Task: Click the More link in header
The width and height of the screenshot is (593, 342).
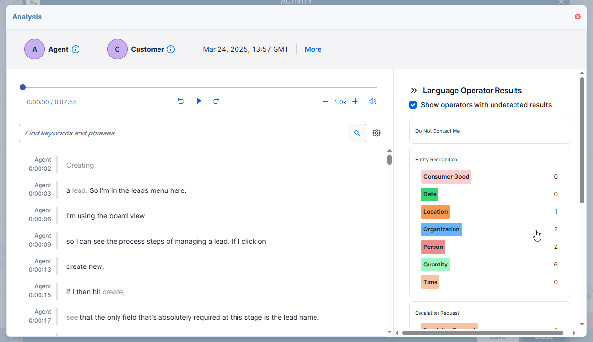Action: point(313,49)
